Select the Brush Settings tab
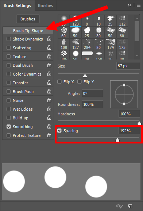143x211 pixels. [x=18, y=5]
